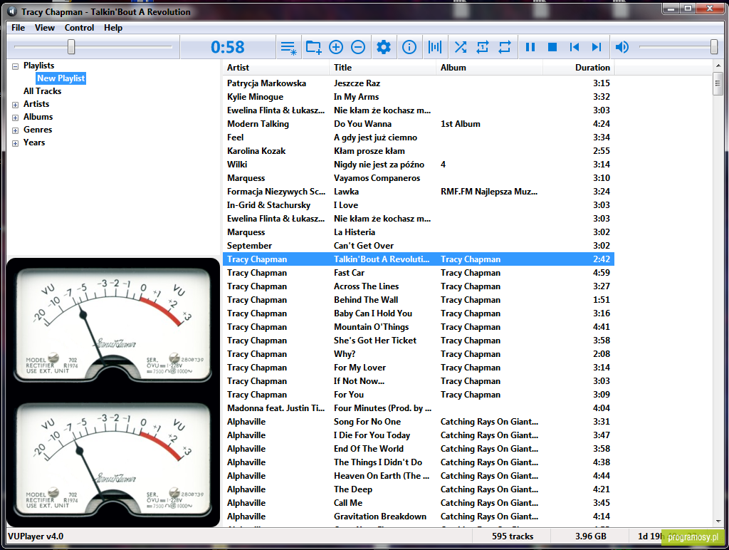The image size is (729, 550).
Task: Select the Gravitation Breakdown track
Action: (x=419, y=517)
